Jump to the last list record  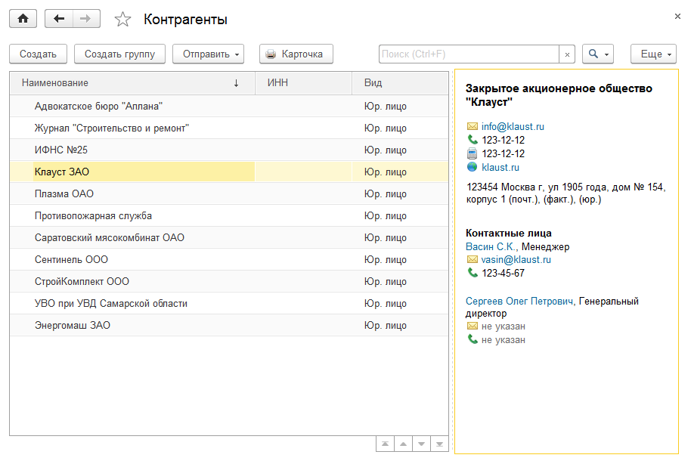[x=439, y=444]
